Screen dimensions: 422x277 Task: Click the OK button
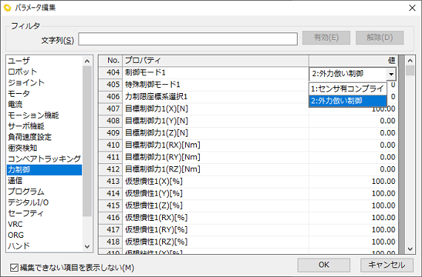click(324, 265)
